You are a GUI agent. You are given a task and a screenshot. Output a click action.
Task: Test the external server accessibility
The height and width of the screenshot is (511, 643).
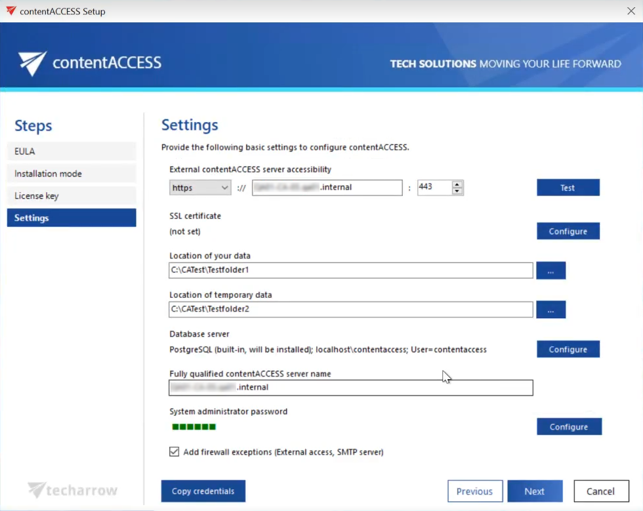point(568,187)
